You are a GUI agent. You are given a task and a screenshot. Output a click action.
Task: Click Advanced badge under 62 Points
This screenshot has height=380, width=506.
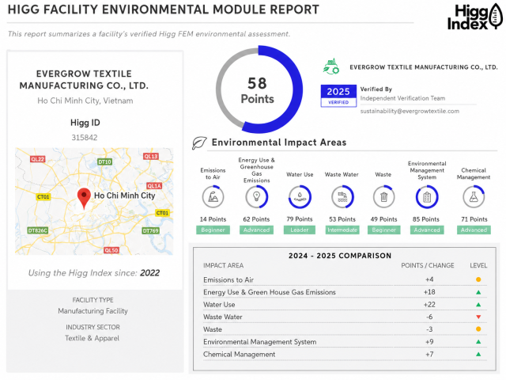[256, 230]
